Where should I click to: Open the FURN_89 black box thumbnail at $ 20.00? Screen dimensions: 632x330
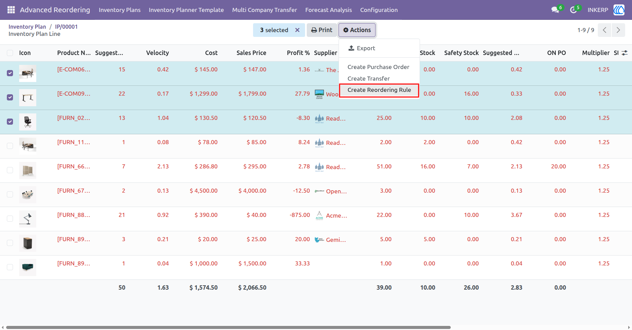(x=28, y=243)
